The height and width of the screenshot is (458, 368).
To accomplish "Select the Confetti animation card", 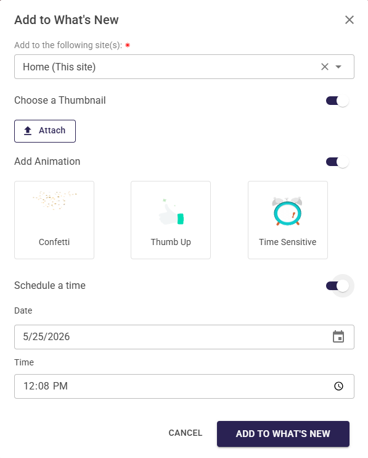I will 54,220.
